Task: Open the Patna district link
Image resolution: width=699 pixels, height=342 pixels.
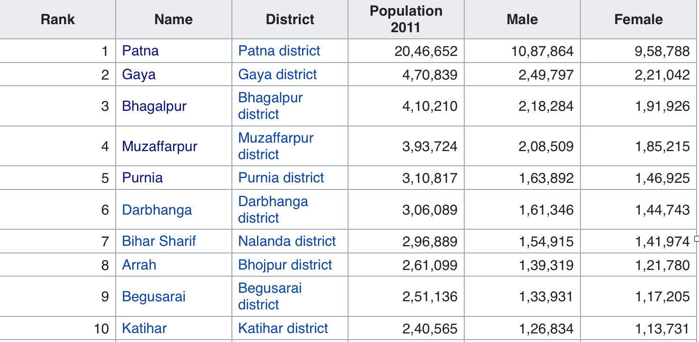Action: click(x=279, y=51)
